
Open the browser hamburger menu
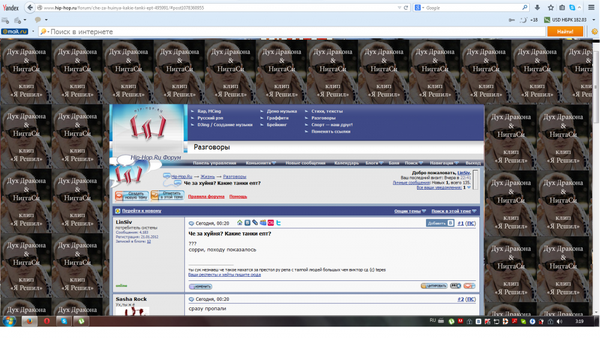point(591,8)
